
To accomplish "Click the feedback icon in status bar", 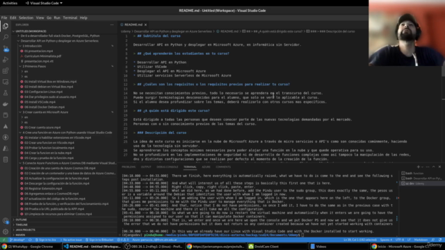I will (x=433, y=240).
